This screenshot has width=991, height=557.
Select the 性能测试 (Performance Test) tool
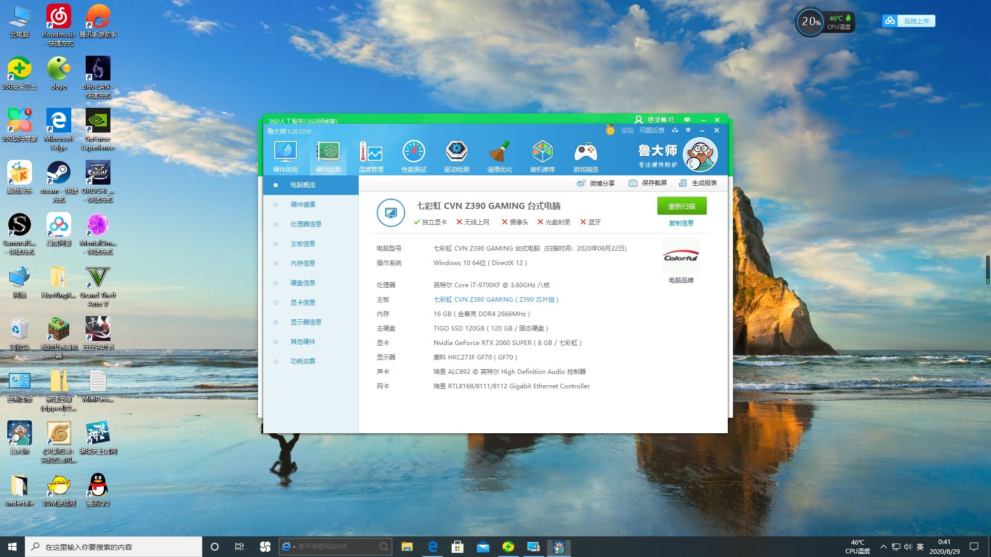pyautogui.click(x=413, y=155)
